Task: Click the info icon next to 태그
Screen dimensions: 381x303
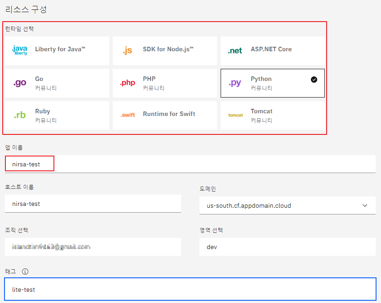Action: click(25, 272)
